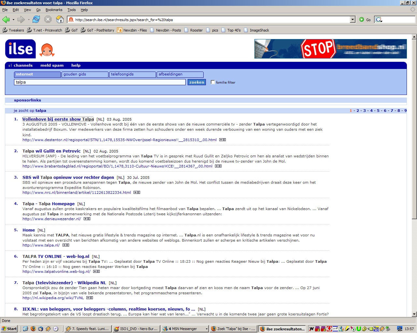
Task: Click the red-haired girl mascot icon
Action: tap(47, 50)
